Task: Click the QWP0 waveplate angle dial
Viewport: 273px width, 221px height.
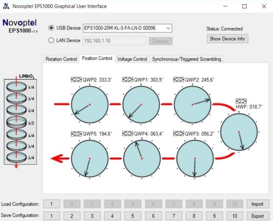Action: (x=90, y=104)
